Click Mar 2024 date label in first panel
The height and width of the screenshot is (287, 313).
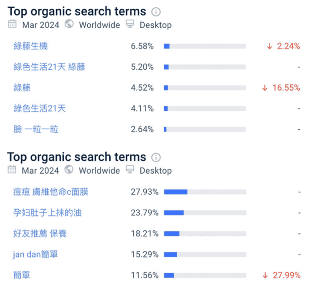[41, 25]
